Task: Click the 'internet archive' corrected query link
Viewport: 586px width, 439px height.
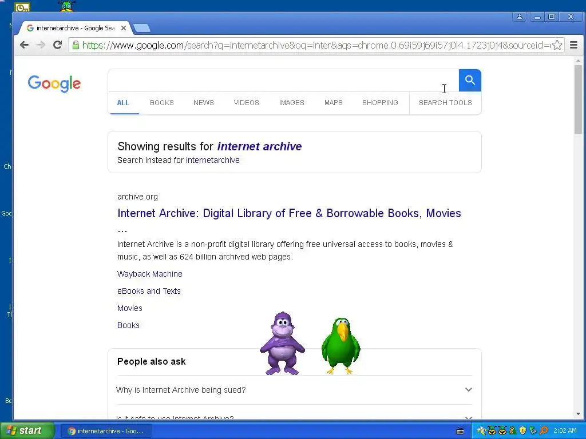Action: [259, 146]
